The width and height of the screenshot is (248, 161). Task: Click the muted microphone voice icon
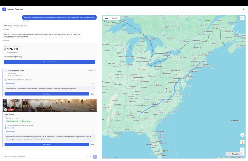tap(90, 157)
